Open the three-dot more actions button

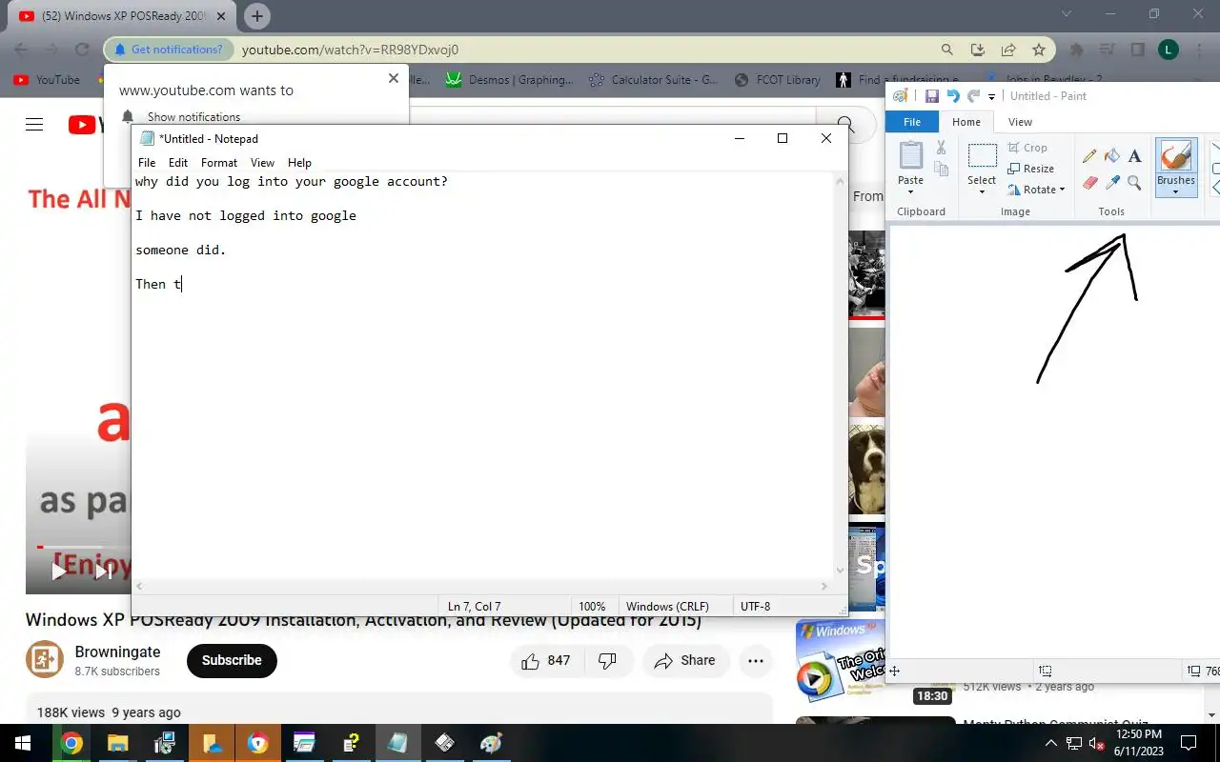coord(756,660)
